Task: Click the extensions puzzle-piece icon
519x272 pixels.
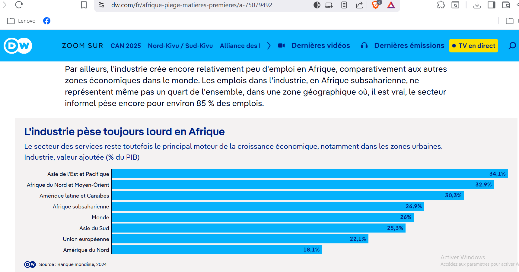Action: click(x=441, y=5)
